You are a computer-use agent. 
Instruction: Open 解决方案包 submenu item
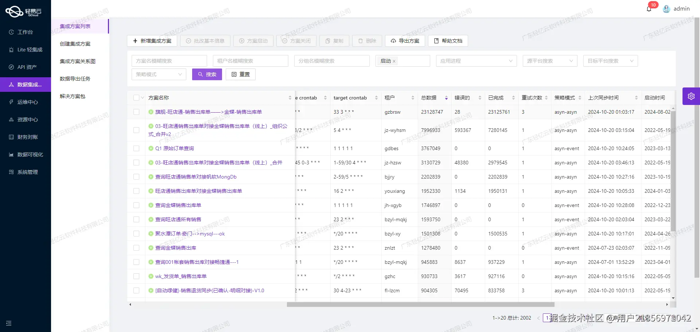pos(80,96)
